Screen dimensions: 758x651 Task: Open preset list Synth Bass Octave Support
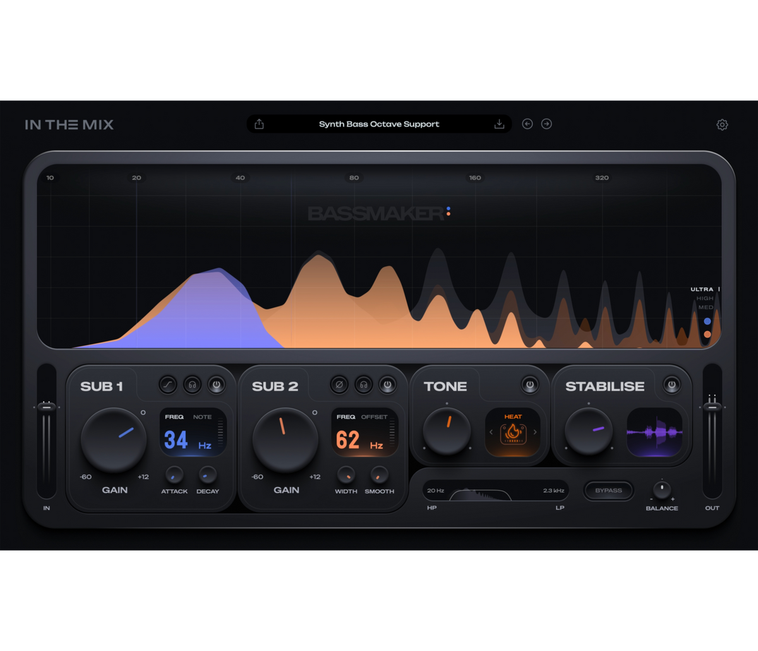pyautogui.click(x=379, y=124)
